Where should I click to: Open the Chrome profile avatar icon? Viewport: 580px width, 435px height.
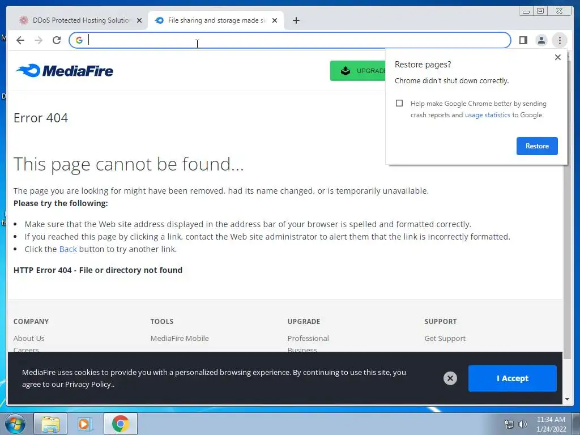pyautogui.click(x=541, y=40)
